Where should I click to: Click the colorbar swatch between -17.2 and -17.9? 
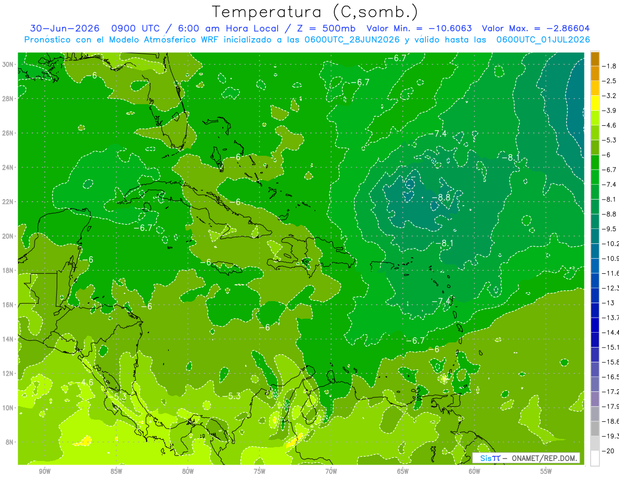coord(595,399)
